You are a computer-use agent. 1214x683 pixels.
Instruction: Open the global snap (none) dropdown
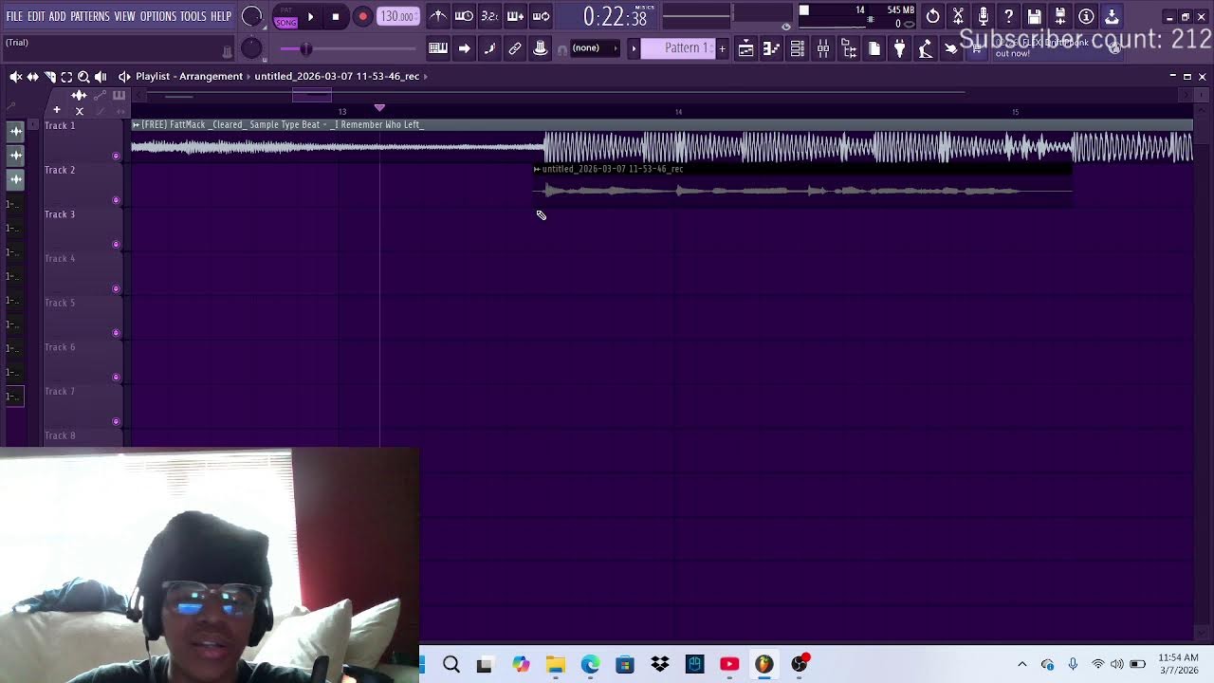click(x=594, y=48)
